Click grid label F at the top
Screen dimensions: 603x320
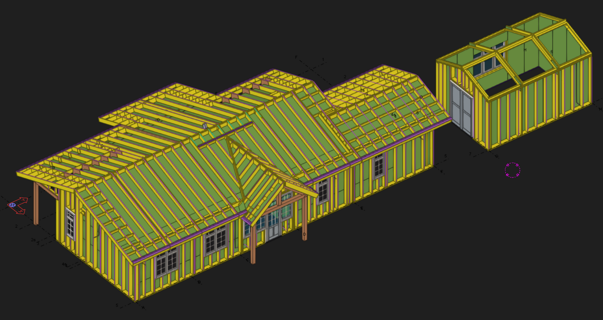click(x=296, y=57)
